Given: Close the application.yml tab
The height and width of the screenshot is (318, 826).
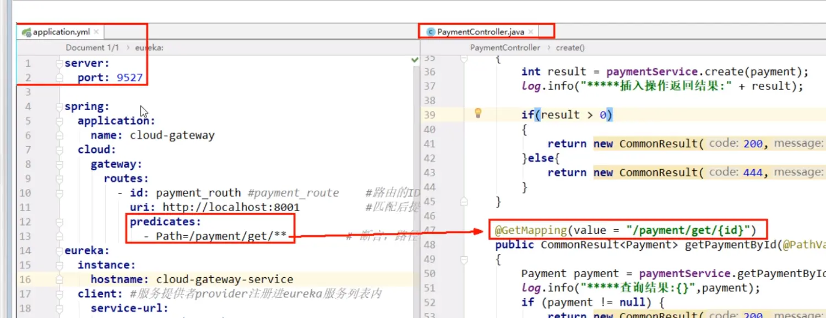Looking at the screenshot, I should pyautogui.click(x=96, y=32).
